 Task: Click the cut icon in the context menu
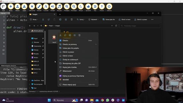click(60, 35)
